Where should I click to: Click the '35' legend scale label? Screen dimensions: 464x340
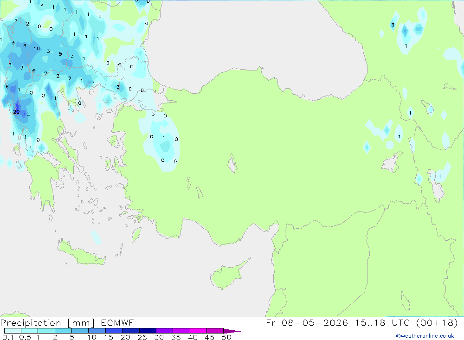point(176,337)
